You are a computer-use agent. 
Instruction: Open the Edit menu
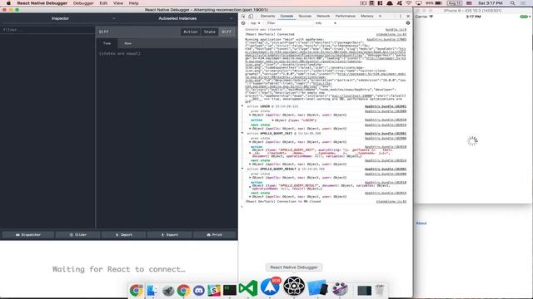point(103,3)
